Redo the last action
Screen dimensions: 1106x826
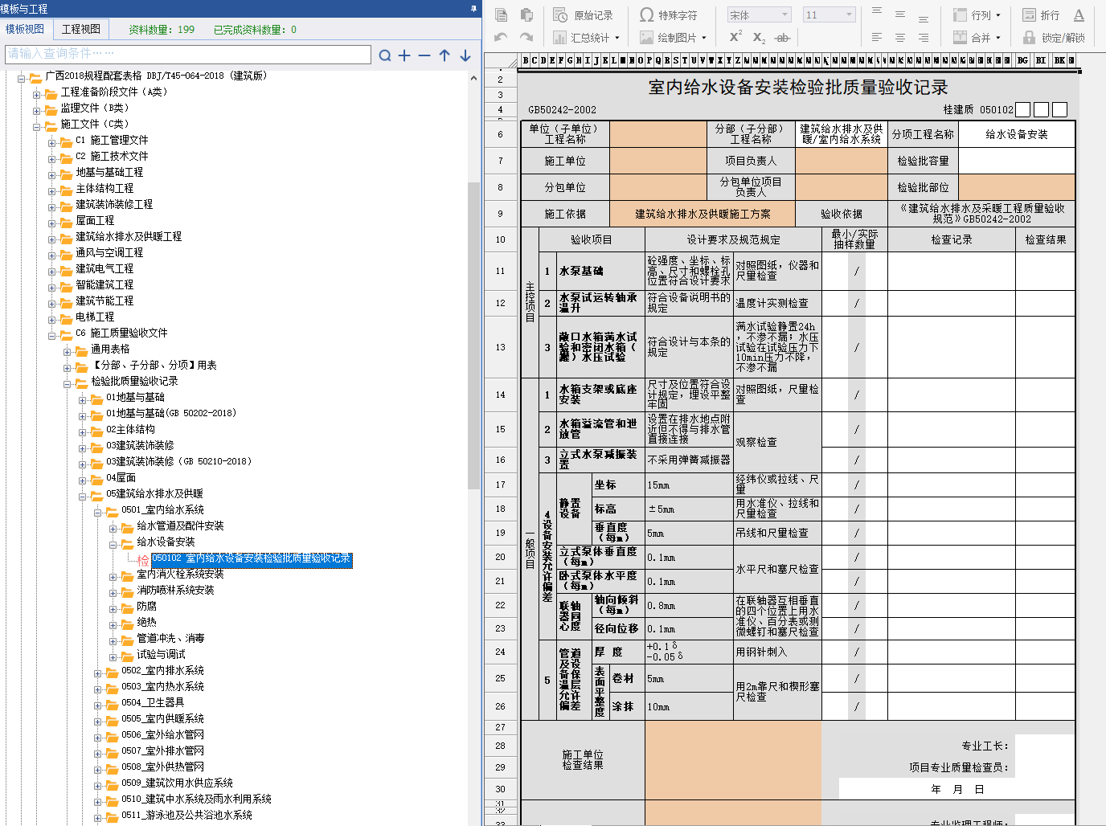click(x=526, y=37)
